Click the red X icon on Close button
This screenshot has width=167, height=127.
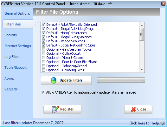(x=133, y=109)
